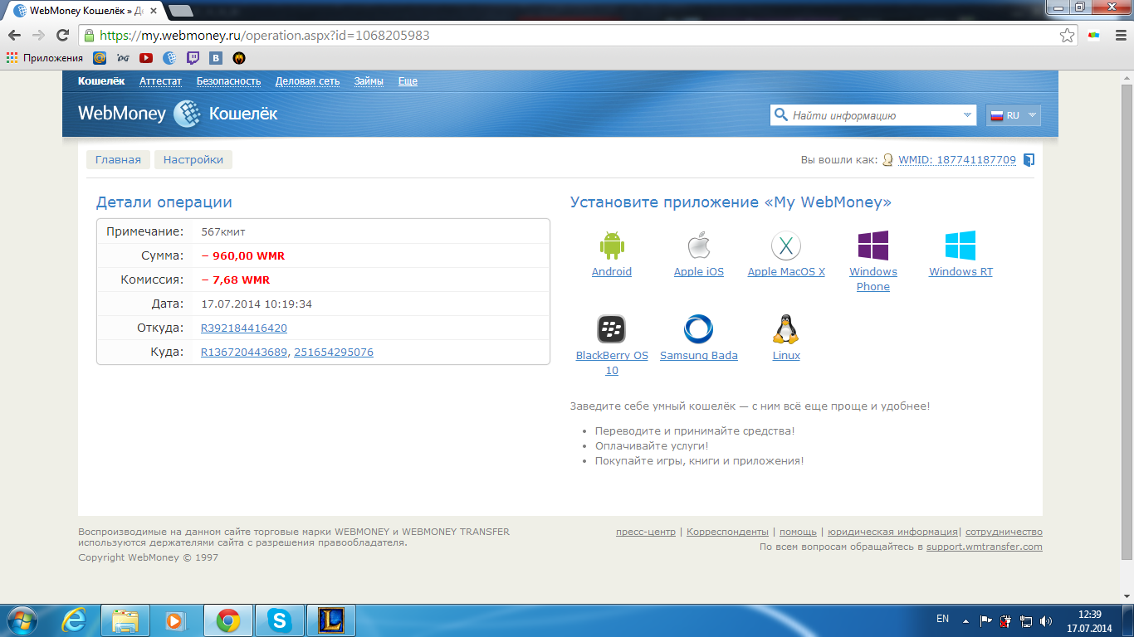The height and width of the screenshot is (637, 1134).
Task: Open the VK bookmark icon
Action: (x=216, y=58)
